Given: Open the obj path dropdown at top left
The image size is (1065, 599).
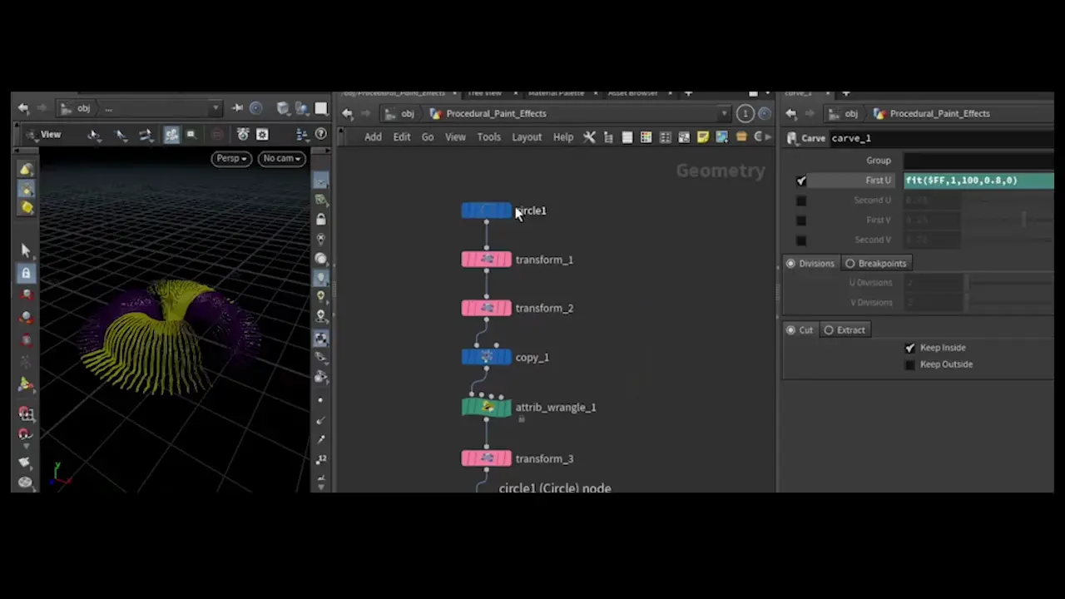Looking at the screenshot, I should (x=215, y=108).
